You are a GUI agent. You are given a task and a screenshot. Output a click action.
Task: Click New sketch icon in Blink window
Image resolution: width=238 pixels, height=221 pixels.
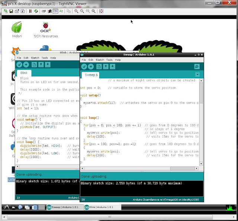[34, 64]
